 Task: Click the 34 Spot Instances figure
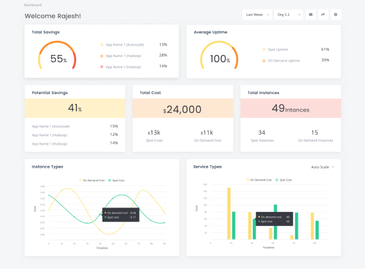(x=262, y=133)
